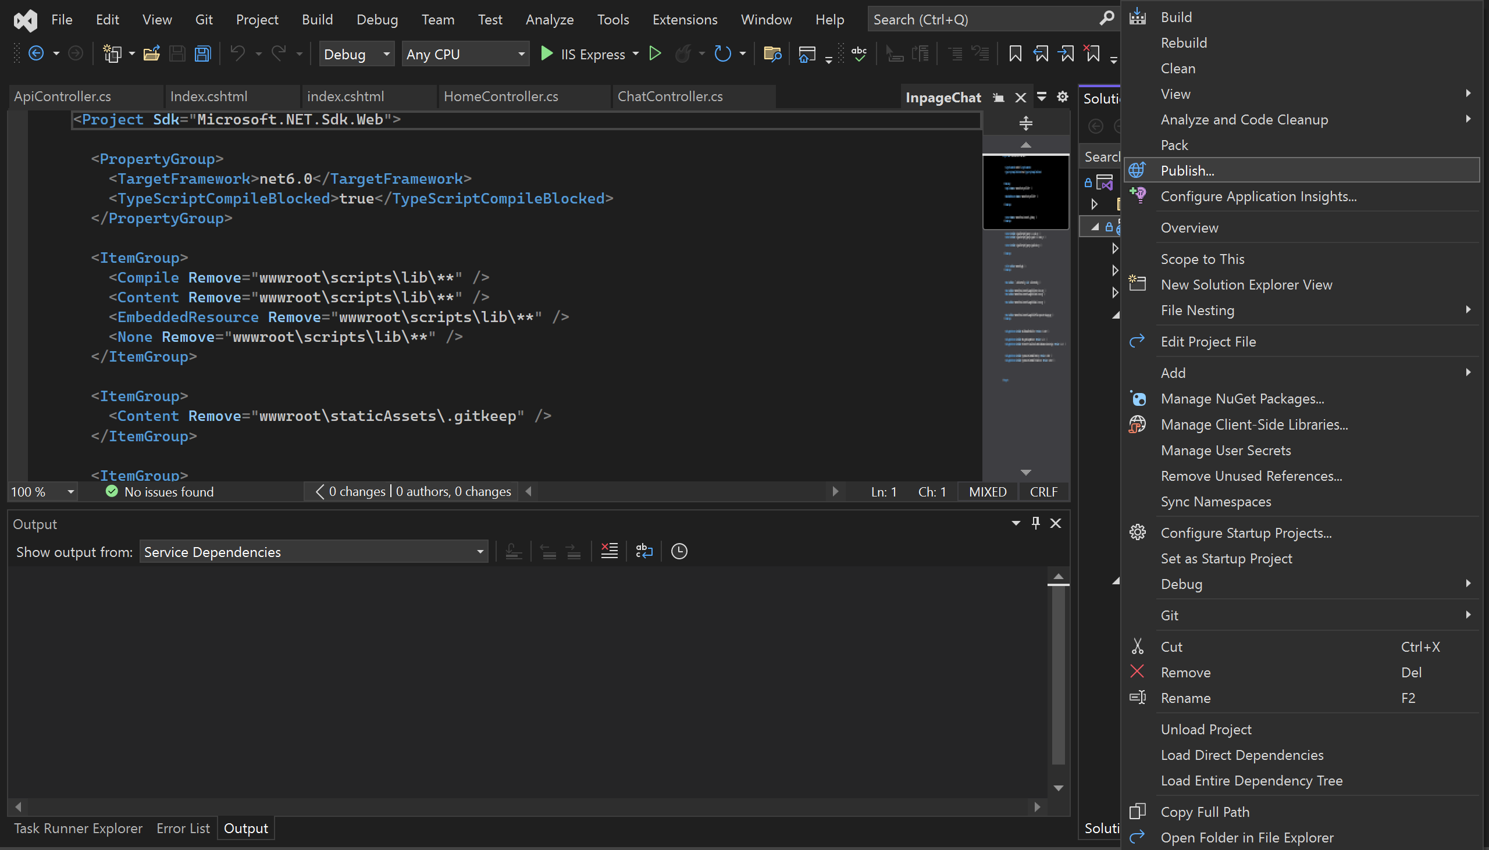Start IIS Express run button
1489x850 pixels.
pyautogui.click(x=547, y=53)
